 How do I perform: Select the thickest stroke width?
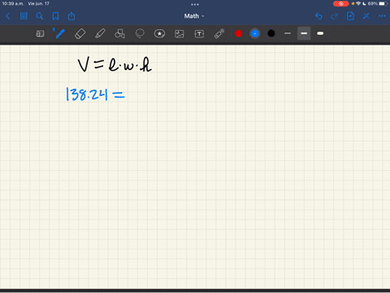[320, 33]
